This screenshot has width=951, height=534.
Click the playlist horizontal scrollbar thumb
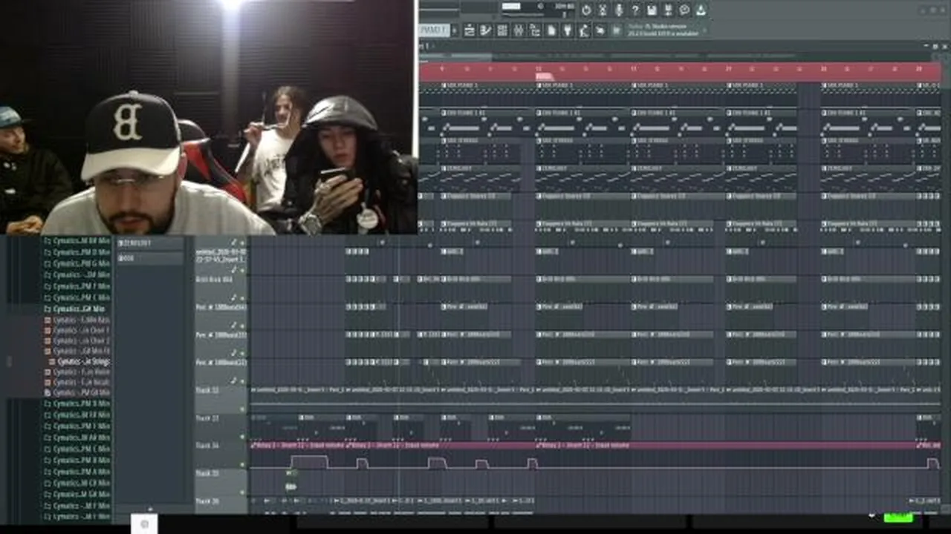455,55
